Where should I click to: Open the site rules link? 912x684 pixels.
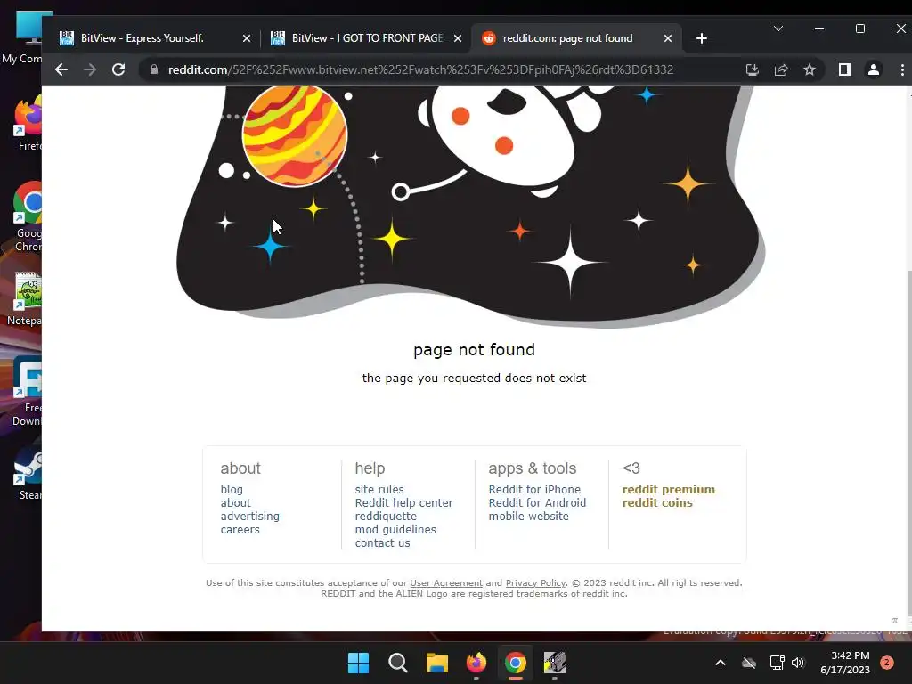point(379,489)
